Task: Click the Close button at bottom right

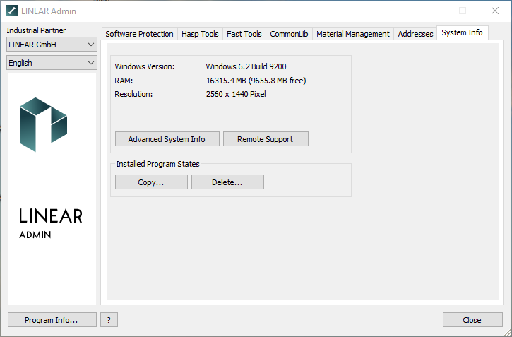Action: point(472,320)
